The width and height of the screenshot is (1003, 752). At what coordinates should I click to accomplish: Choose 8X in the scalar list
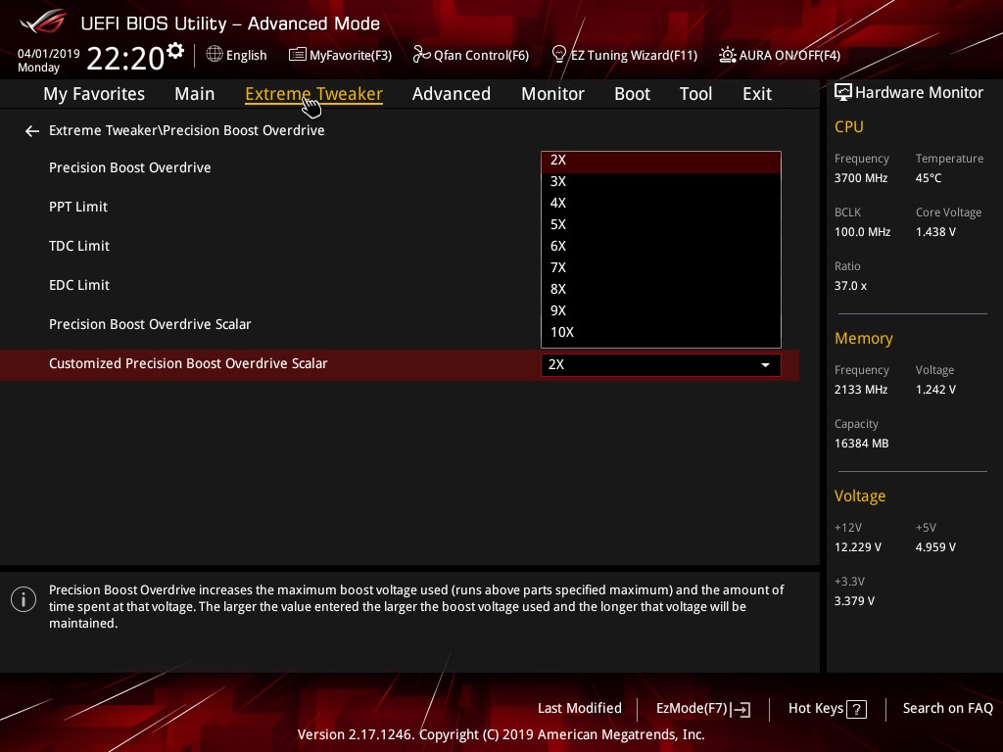pos(661,290)
